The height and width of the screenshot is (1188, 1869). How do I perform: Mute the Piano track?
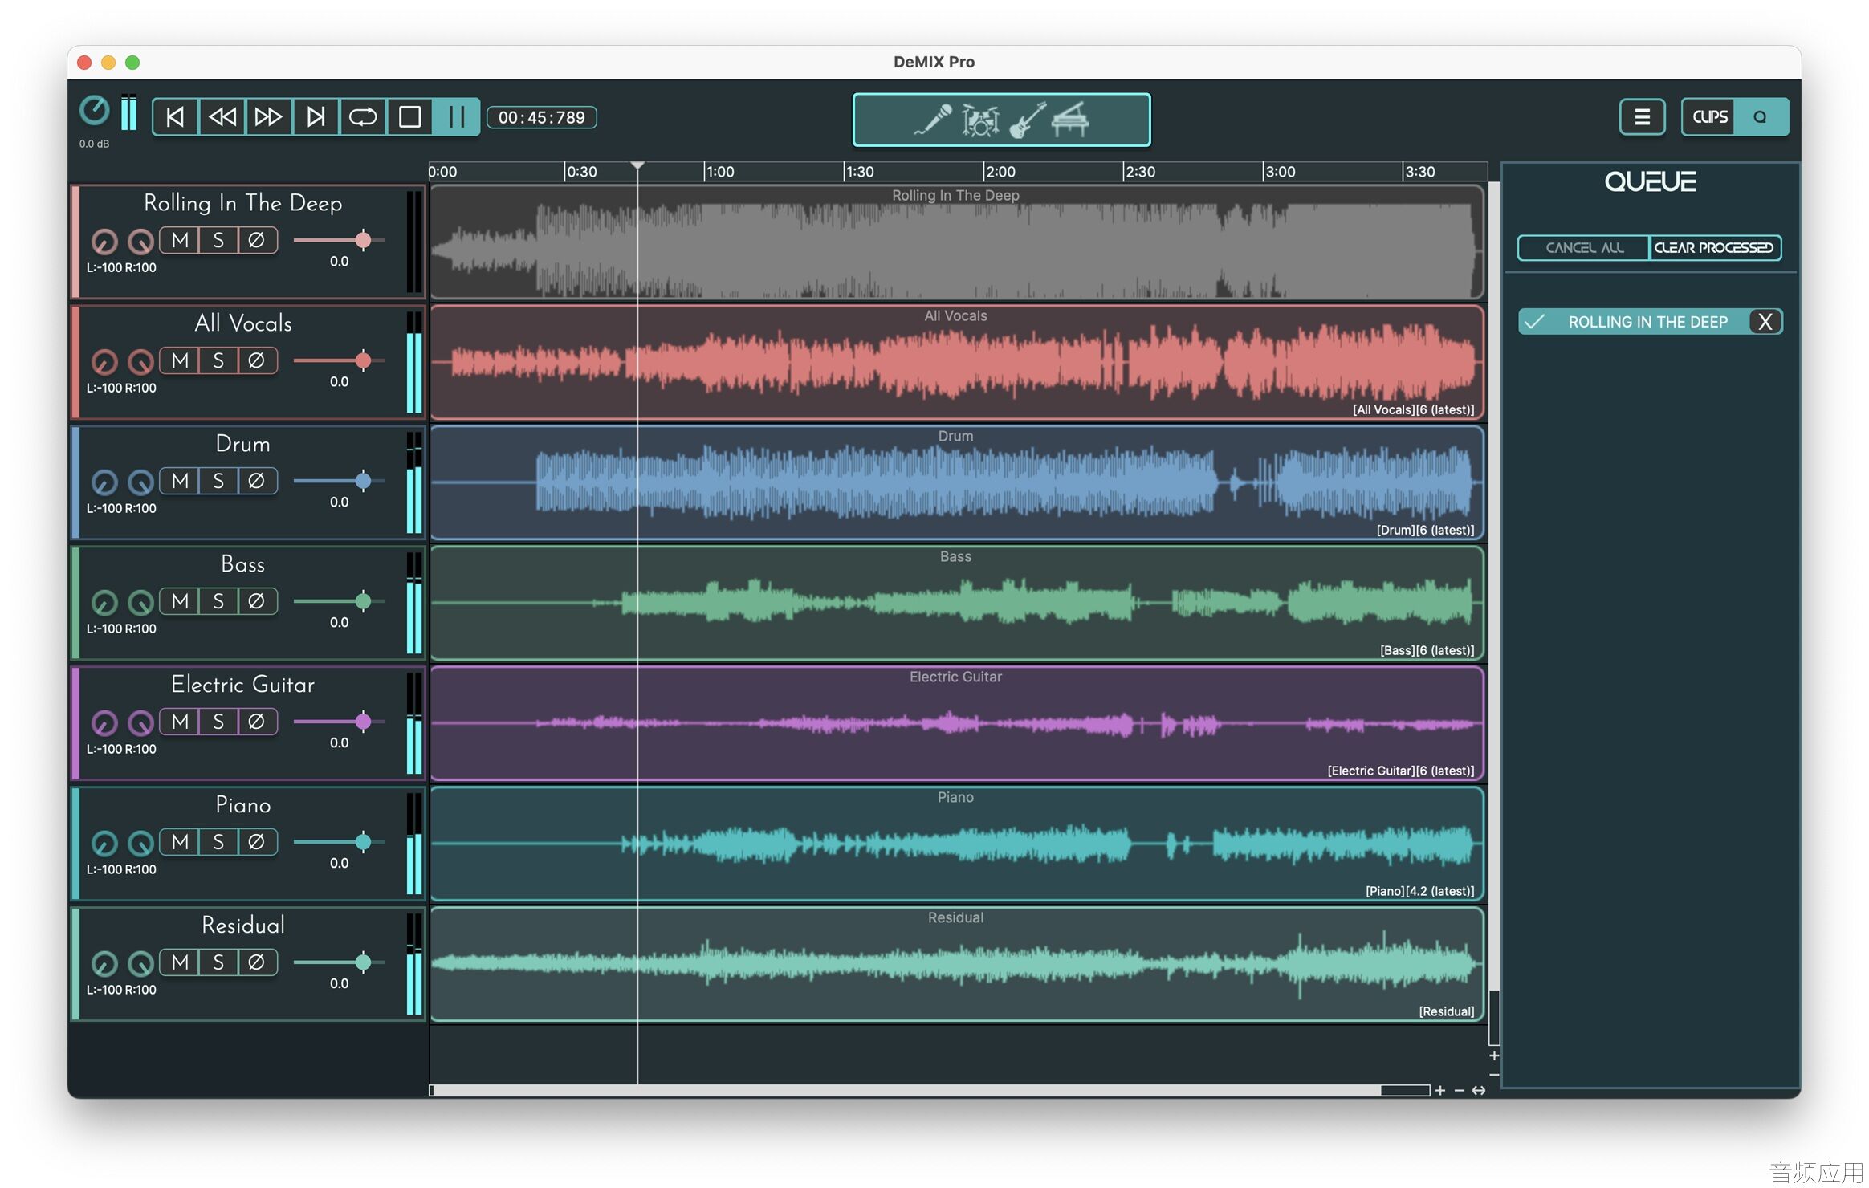(x=180, y=842)
